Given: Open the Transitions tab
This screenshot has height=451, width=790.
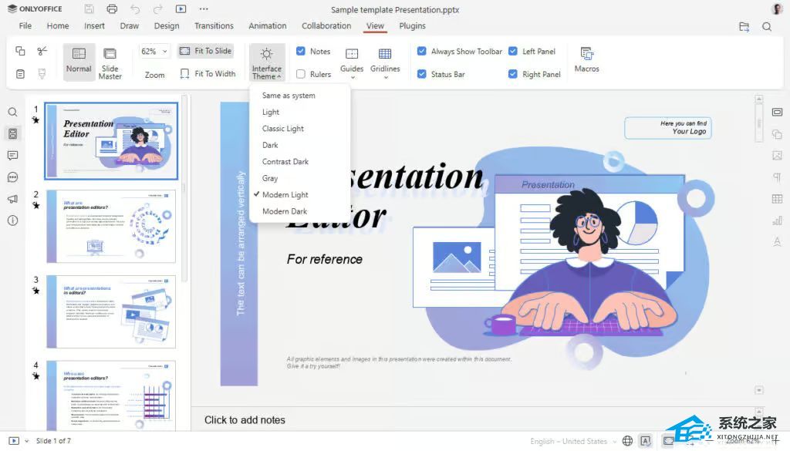Looking at the screenshot, I should coord(214,25).
